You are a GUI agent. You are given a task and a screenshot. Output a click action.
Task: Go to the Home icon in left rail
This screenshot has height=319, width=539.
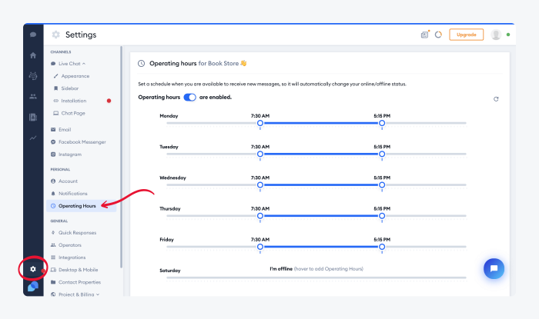(33, 55)
